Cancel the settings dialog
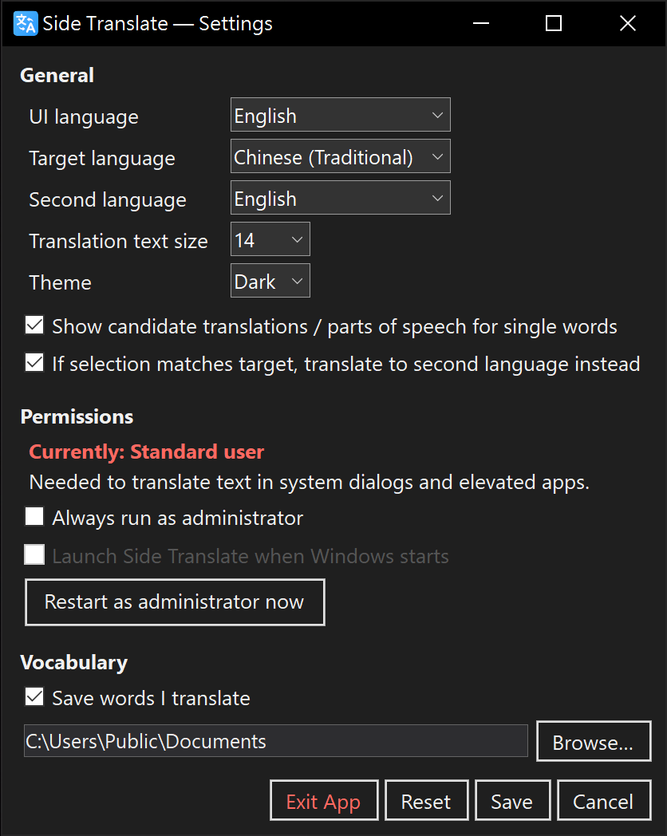Viewport: 667px width, 836px height. tap(603, 801)
